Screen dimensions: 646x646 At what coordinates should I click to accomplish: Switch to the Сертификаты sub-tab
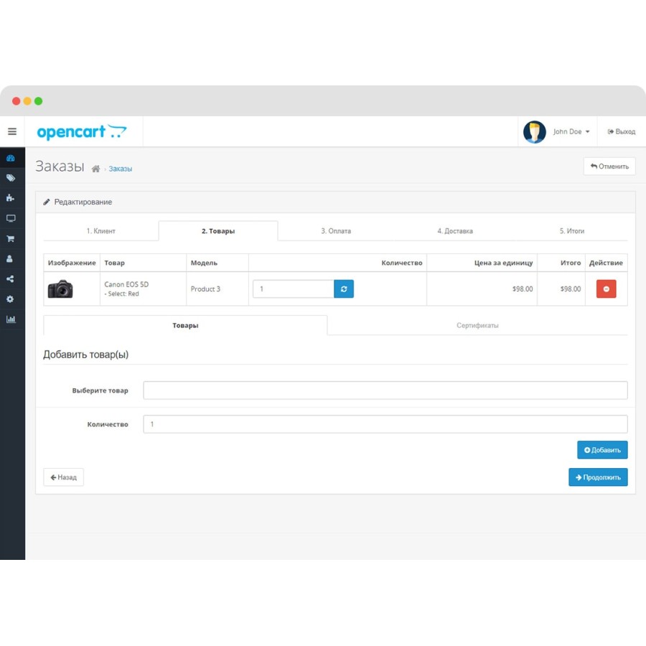point(477,325)
